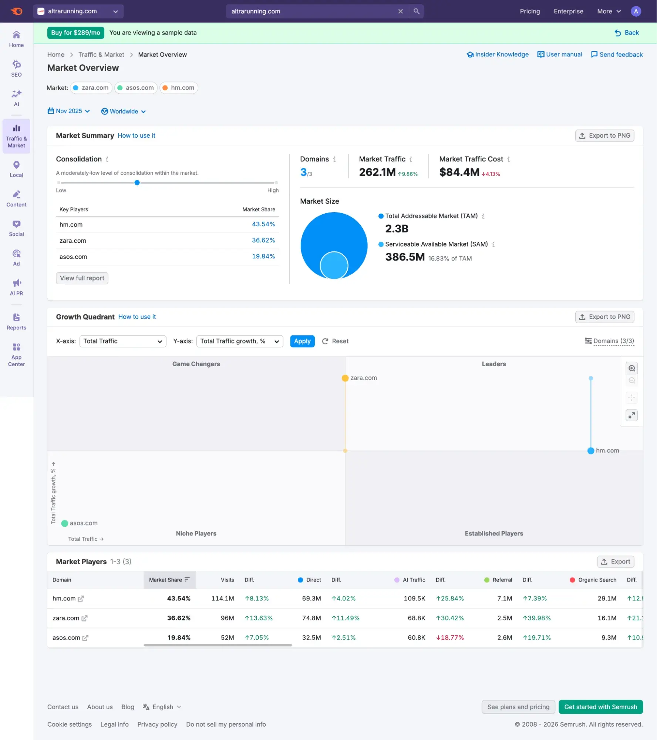Open the AI section from the sidebar

coord(16,97)
